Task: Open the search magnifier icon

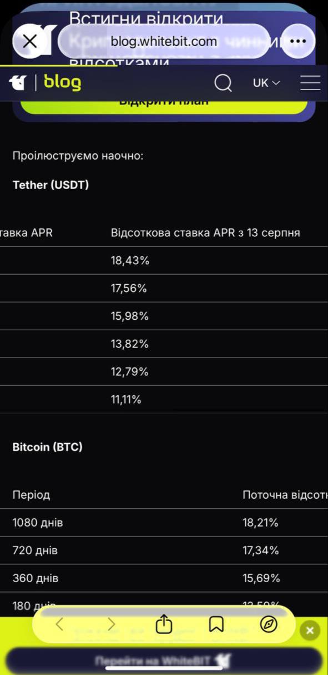Action: point(223,83)
